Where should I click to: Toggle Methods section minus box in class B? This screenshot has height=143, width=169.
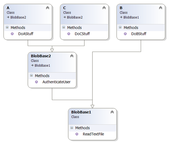(x=120, y=27)
